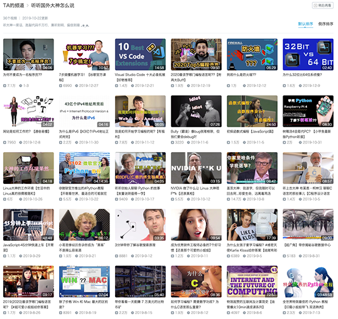Screen dimensions: 338x319
Task: Open the 为什么是IPv6 video thumbnail
Action: [x=84, y=111]
